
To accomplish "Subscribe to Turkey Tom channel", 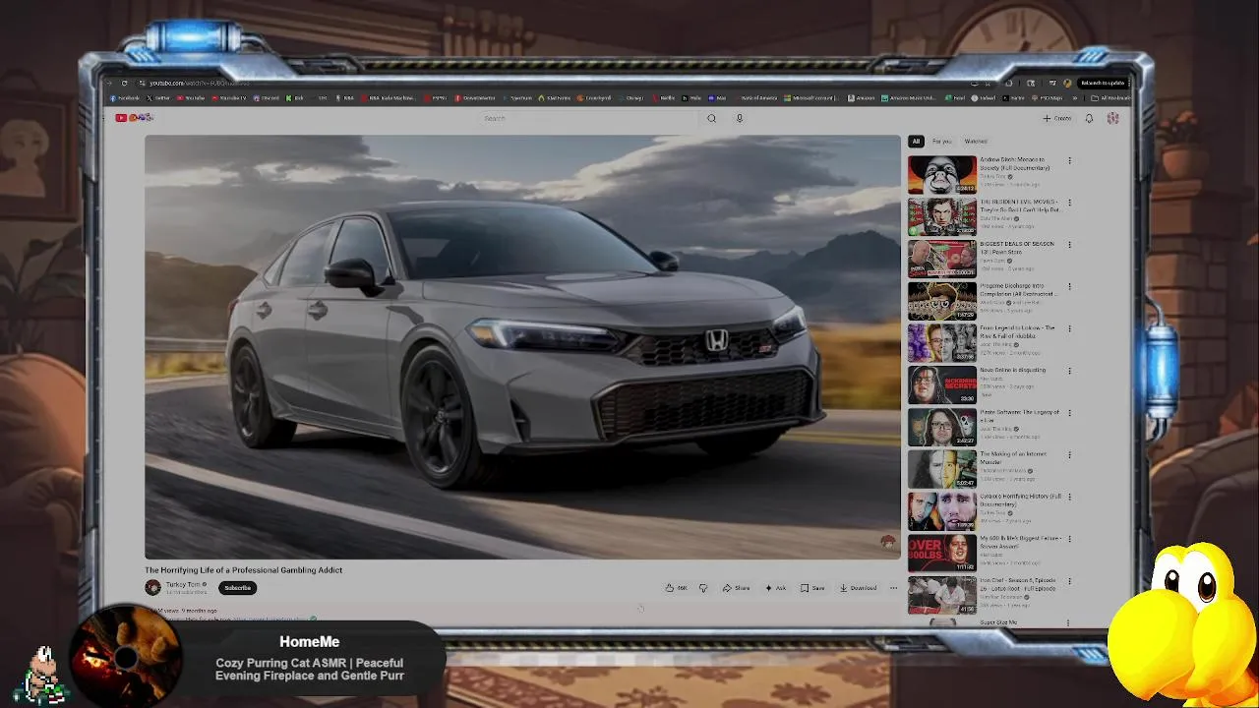I will 237,588.
